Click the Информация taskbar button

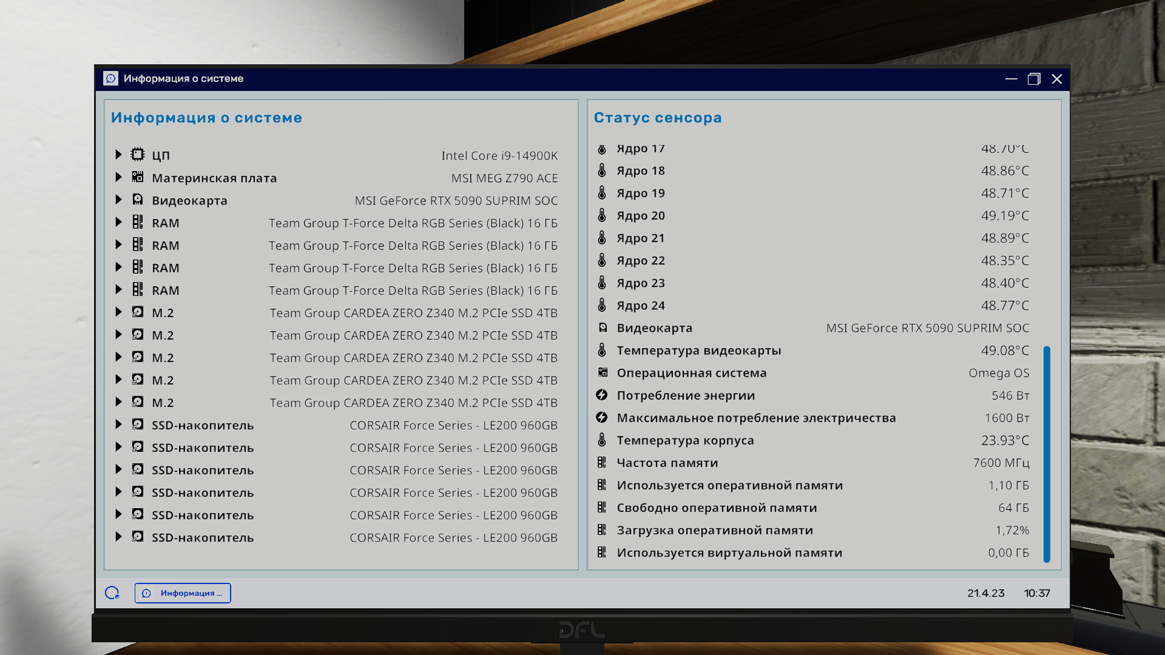click(x=183, y=593)
